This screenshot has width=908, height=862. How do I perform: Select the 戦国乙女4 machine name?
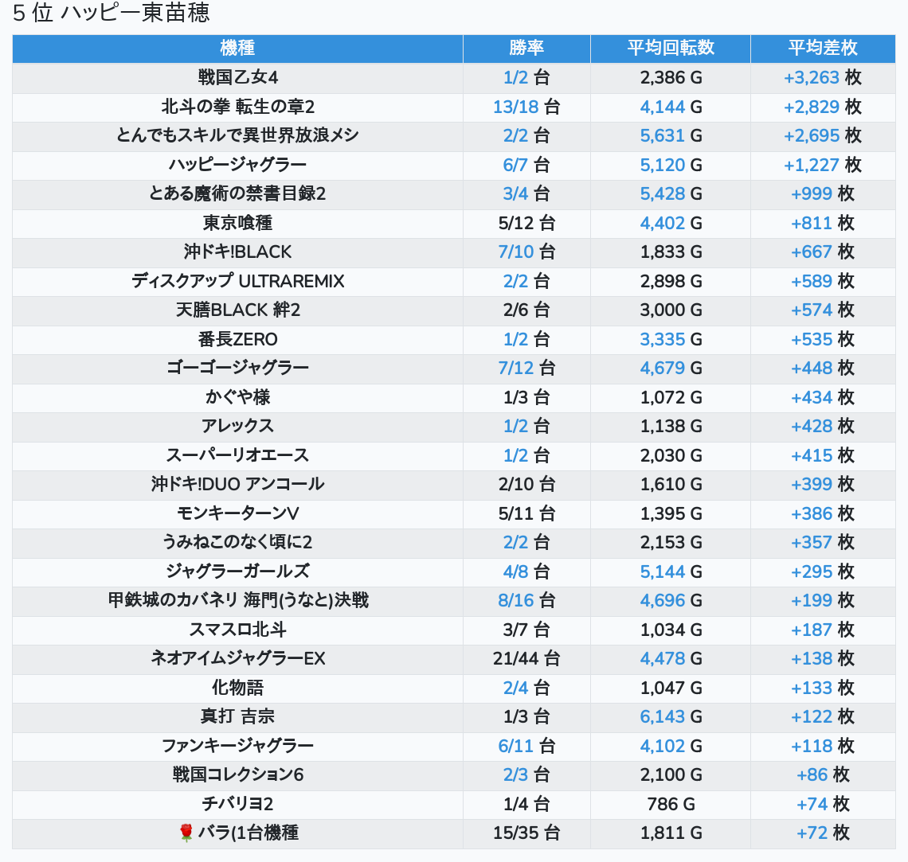point(237,77)
